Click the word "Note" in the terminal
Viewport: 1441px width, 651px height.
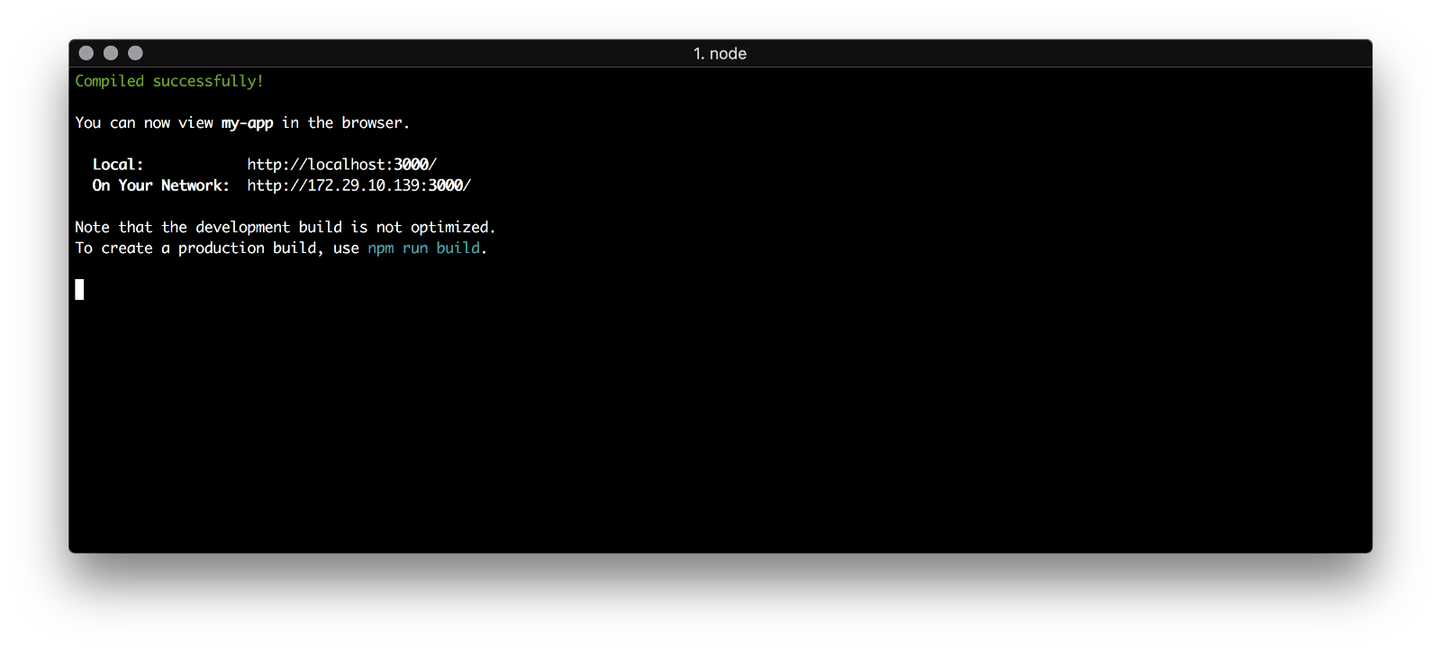(92, 228)
